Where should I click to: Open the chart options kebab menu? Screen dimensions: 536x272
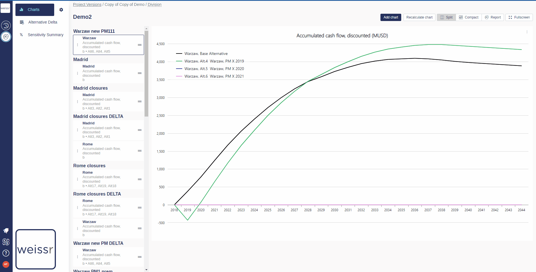[527, 32]
